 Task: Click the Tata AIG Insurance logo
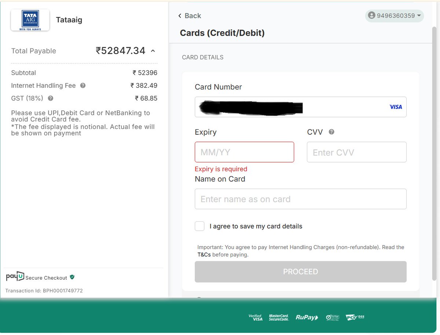click(30, 20)
